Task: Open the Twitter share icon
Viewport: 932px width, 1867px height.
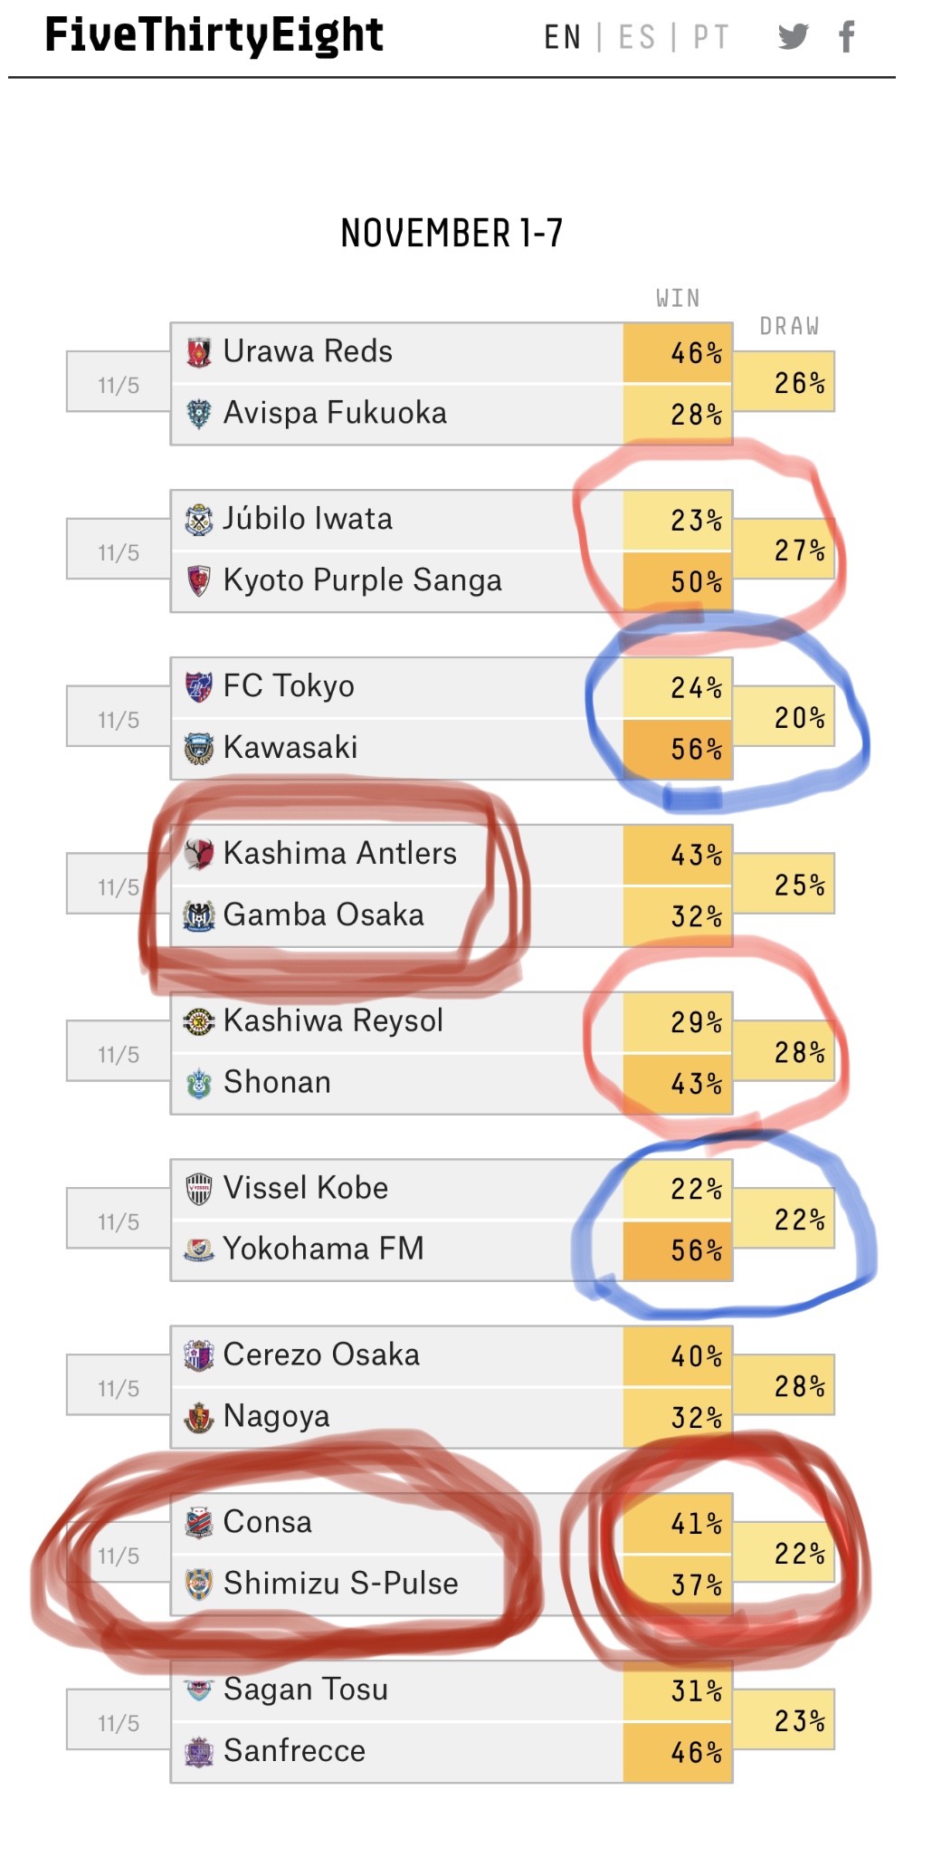Action: (x=793, y=37)
